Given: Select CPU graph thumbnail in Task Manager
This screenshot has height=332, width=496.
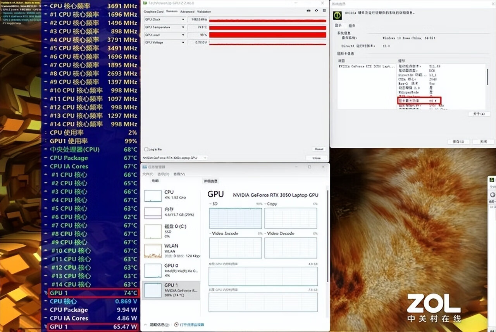Looking at the screenshot, I should [153, 196].
